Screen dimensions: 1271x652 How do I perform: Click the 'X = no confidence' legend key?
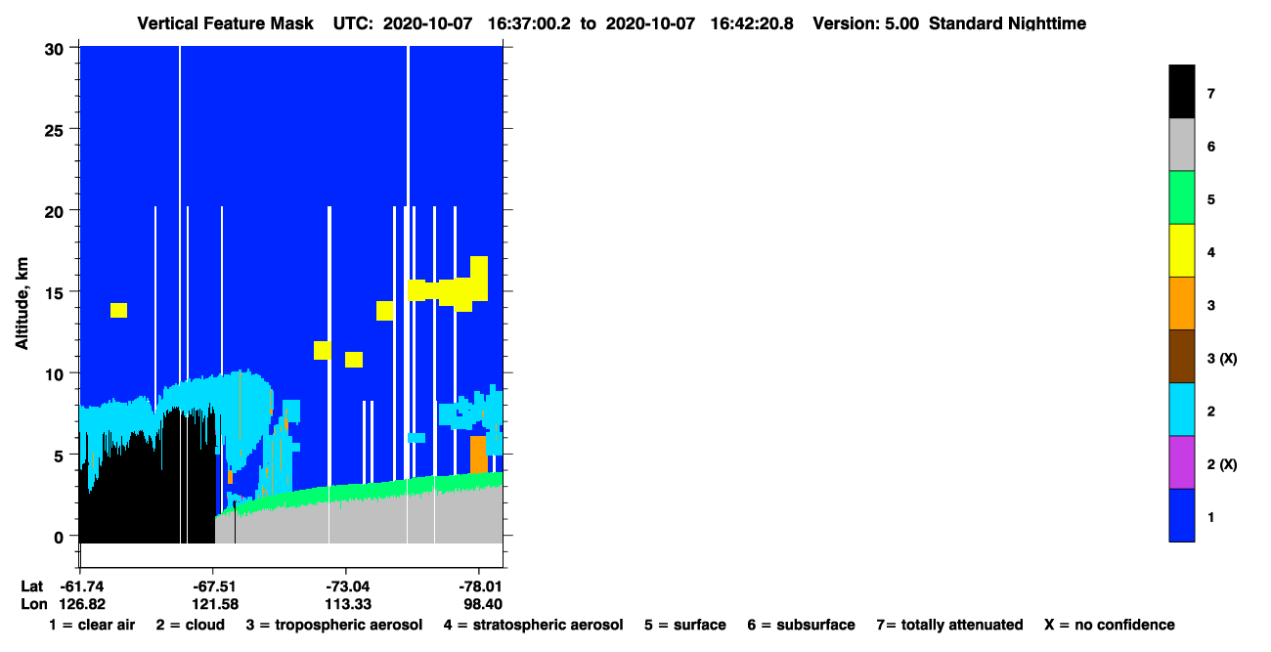coord(1110,625)
